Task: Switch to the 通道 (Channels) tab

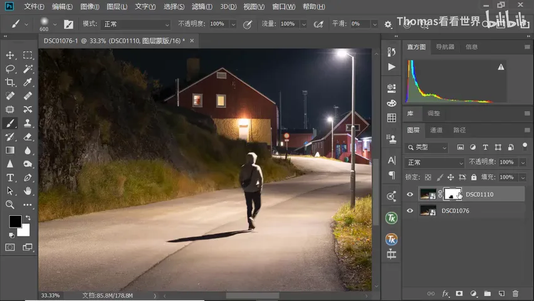Action: [436, 130]
